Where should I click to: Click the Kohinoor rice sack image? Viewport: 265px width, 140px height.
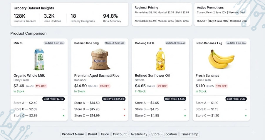click(x=100, y=59)
